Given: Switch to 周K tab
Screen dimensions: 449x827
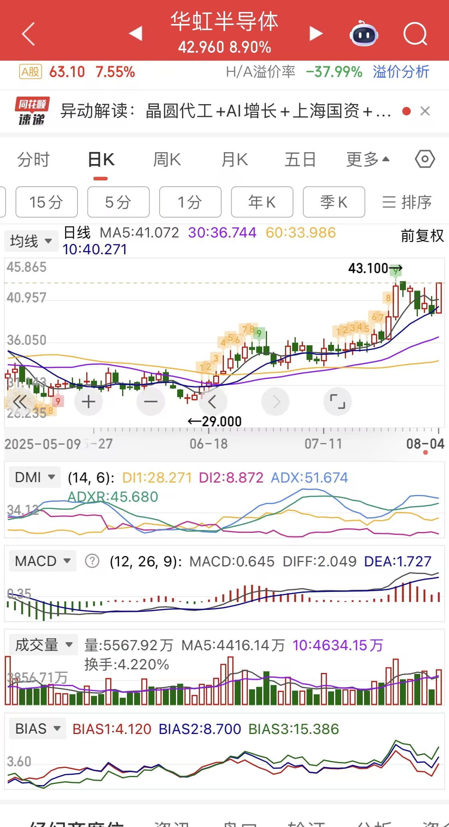Looking at the screenshot, I should point(167,160).
